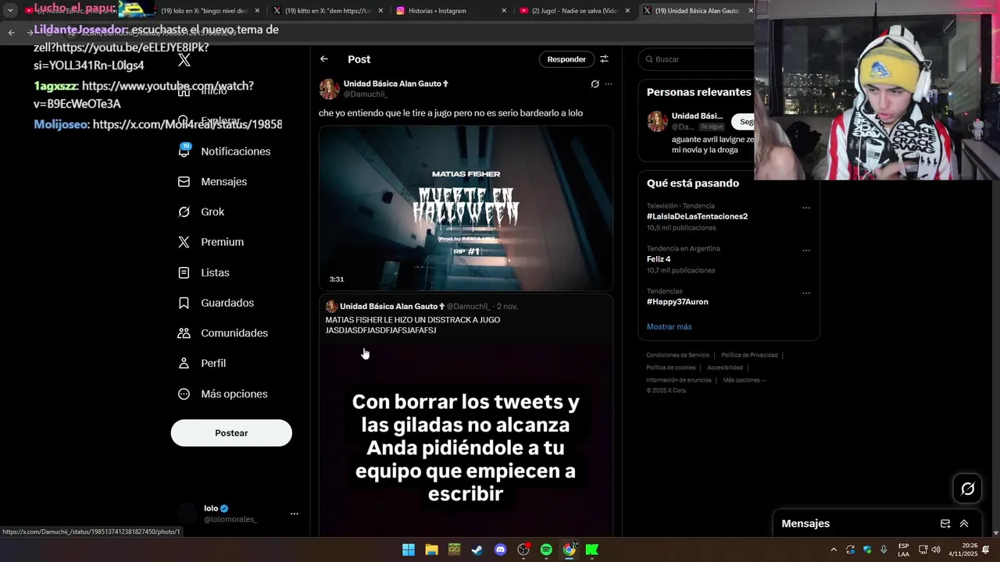1000x562 pixels.
Task: Open Spotify from the taskbar
Action: click(546, 550)
